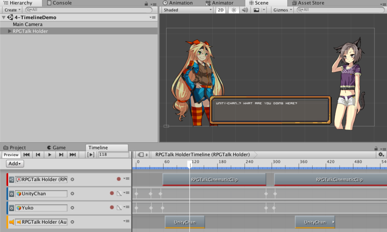Switch to the Animator tab
The image size is (387, 232).
pos(220,3)
